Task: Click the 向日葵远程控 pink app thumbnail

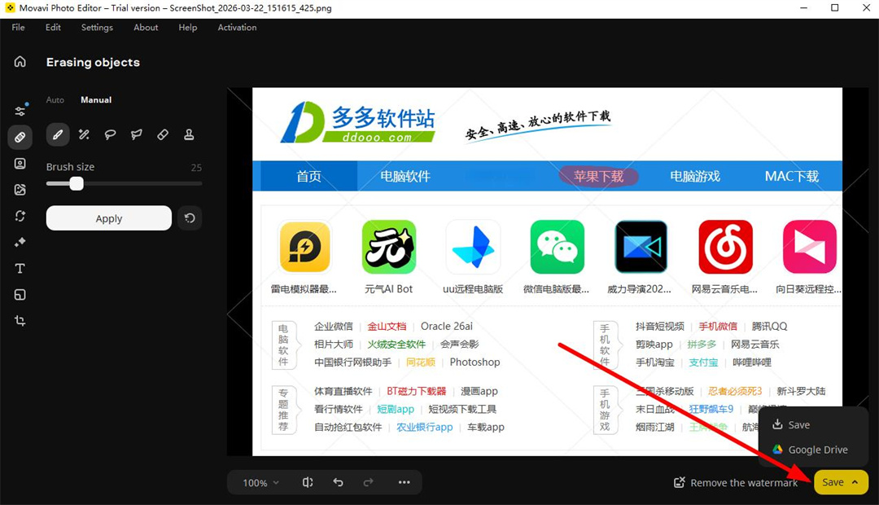Action: pyautogui.click(x=810, y=247)
